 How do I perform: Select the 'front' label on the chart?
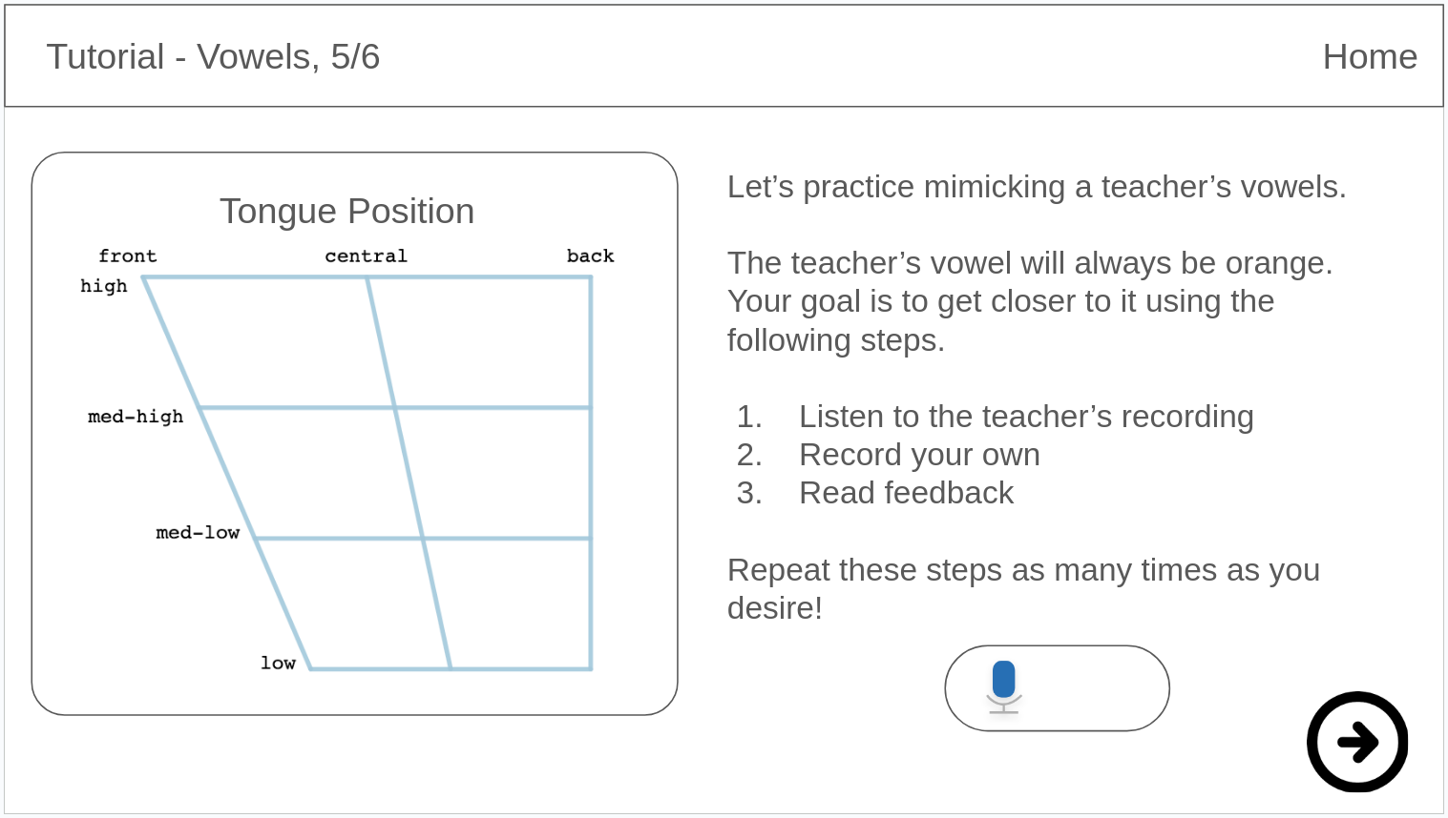(127, 256)
